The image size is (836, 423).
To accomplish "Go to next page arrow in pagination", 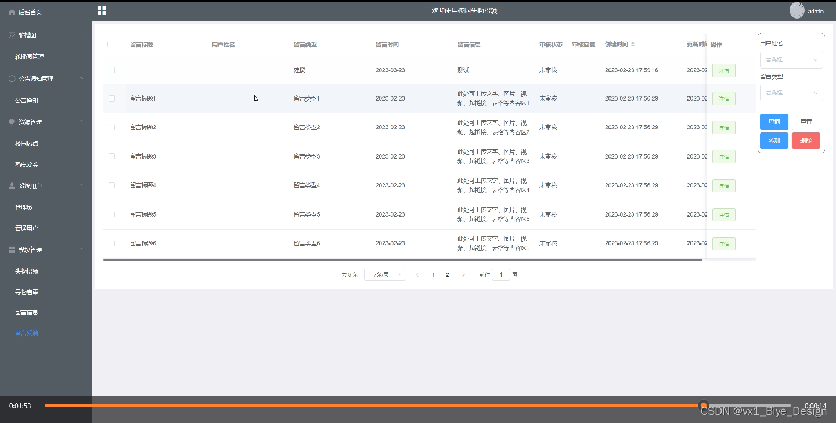I will click(463, 275).
